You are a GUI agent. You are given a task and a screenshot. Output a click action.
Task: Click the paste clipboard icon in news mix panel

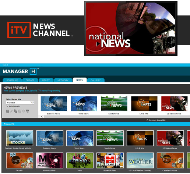20,111
